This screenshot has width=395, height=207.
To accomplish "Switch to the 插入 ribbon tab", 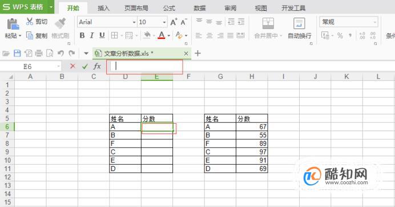I will 103,8.
